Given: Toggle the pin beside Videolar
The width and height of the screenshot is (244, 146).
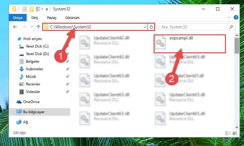Looking at the screenshot, I should [x=67, y=92].
